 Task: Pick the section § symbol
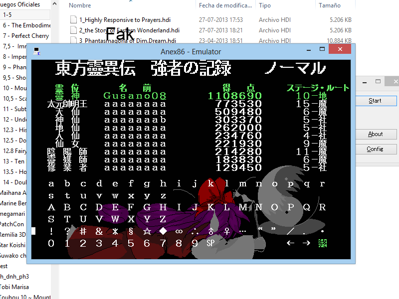click(x=131, y=231)
